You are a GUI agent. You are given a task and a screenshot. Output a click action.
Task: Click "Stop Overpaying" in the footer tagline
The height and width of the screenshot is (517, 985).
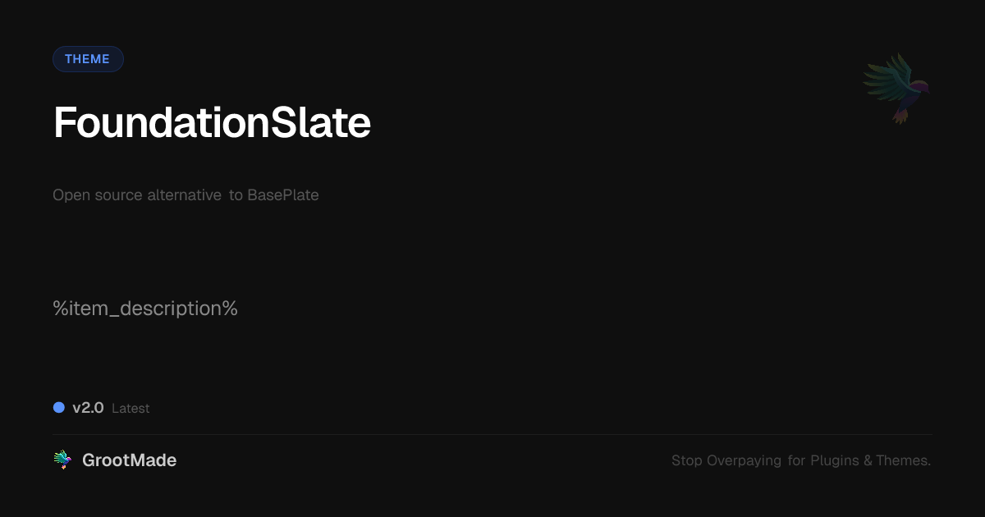click(x=726, y=460)
